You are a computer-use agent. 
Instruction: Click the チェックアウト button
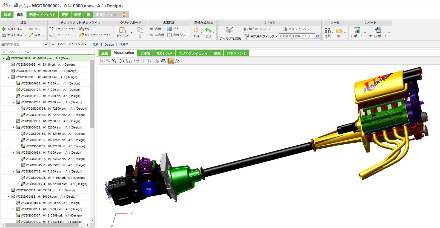point(62,29)
